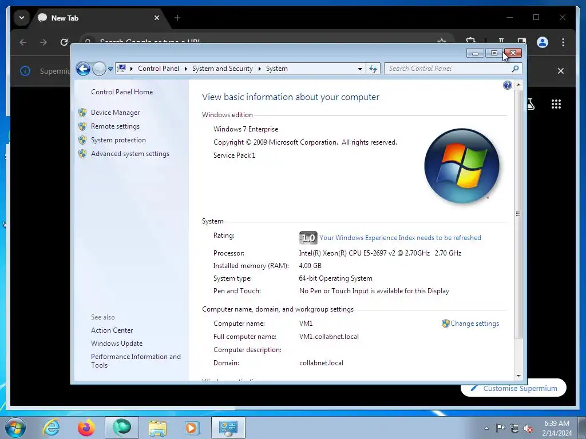Go to Control Panel Home
The height and width of the screenshot is (439, 586).
coord(122,92)
